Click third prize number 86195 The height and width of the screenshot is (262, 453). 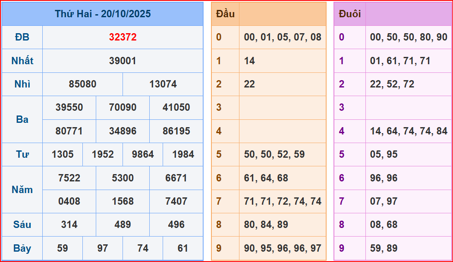(176, 131)
